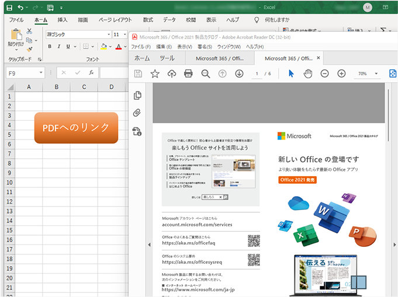The height and width of the screenshot is (297, 398).
Task: Open the font name dropdown
Action: pyautogui.click(x=109, y=34)
